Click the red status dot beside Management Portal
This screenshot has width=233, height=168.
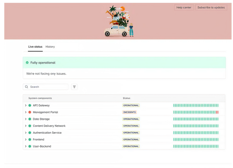29,112
